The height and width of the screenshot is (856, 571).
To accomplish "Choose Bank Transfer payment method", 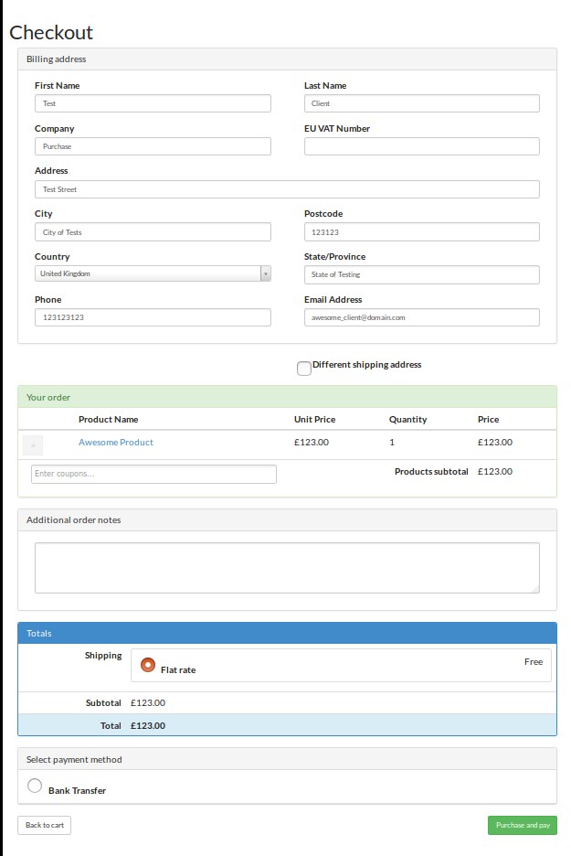I will click(x=35, y=786).
